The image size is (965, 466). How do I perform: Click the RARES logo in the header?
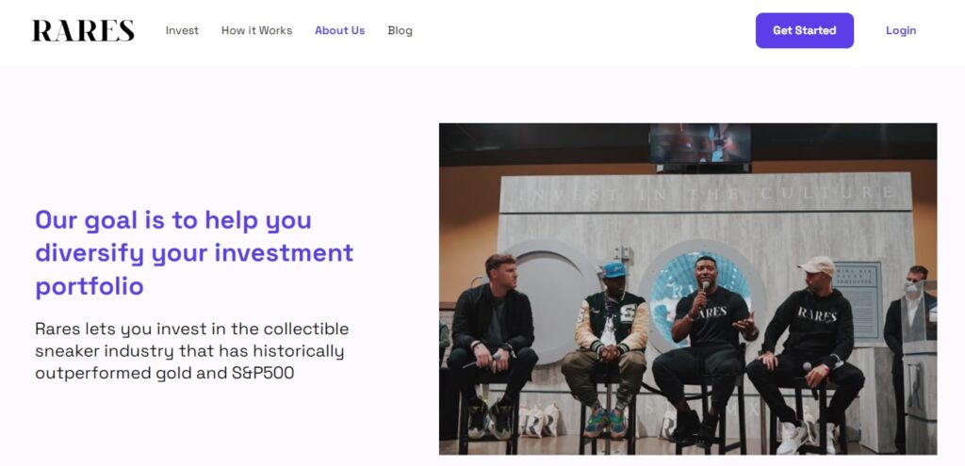click(x=83, y=31)
